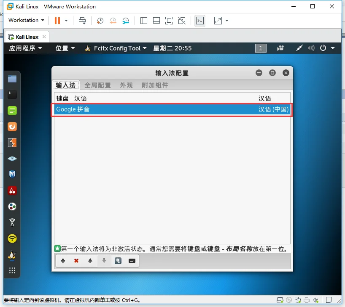The height and width of the screenshot is (307, 345).
Task: Expand pause power options arrow
Action: pyautogui.click(x=66, y=21)
